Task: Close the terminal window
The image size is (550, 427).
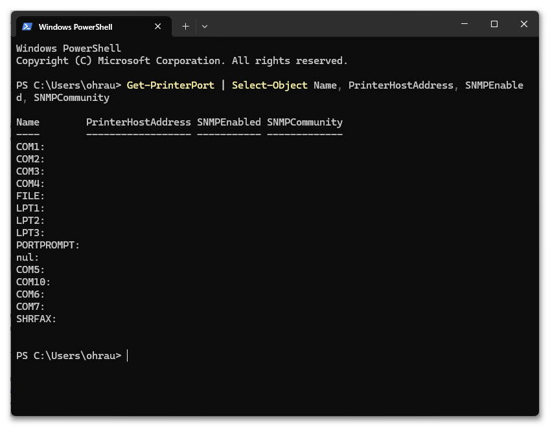Action: point(523,24)
